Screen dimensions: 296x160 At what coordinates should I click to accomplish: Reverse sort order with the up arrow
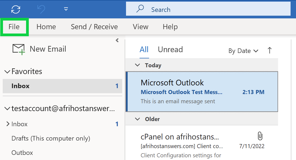click(269, 50)
